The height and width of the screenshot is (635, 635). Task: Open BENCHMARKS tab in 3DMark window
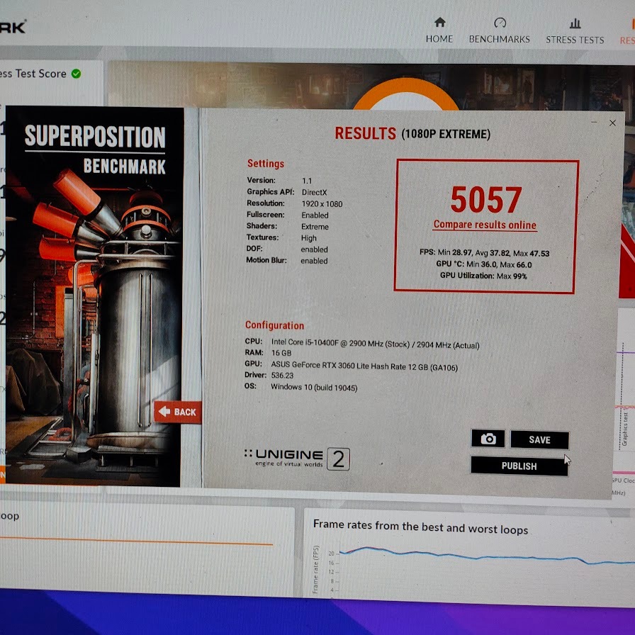point(500,39)
